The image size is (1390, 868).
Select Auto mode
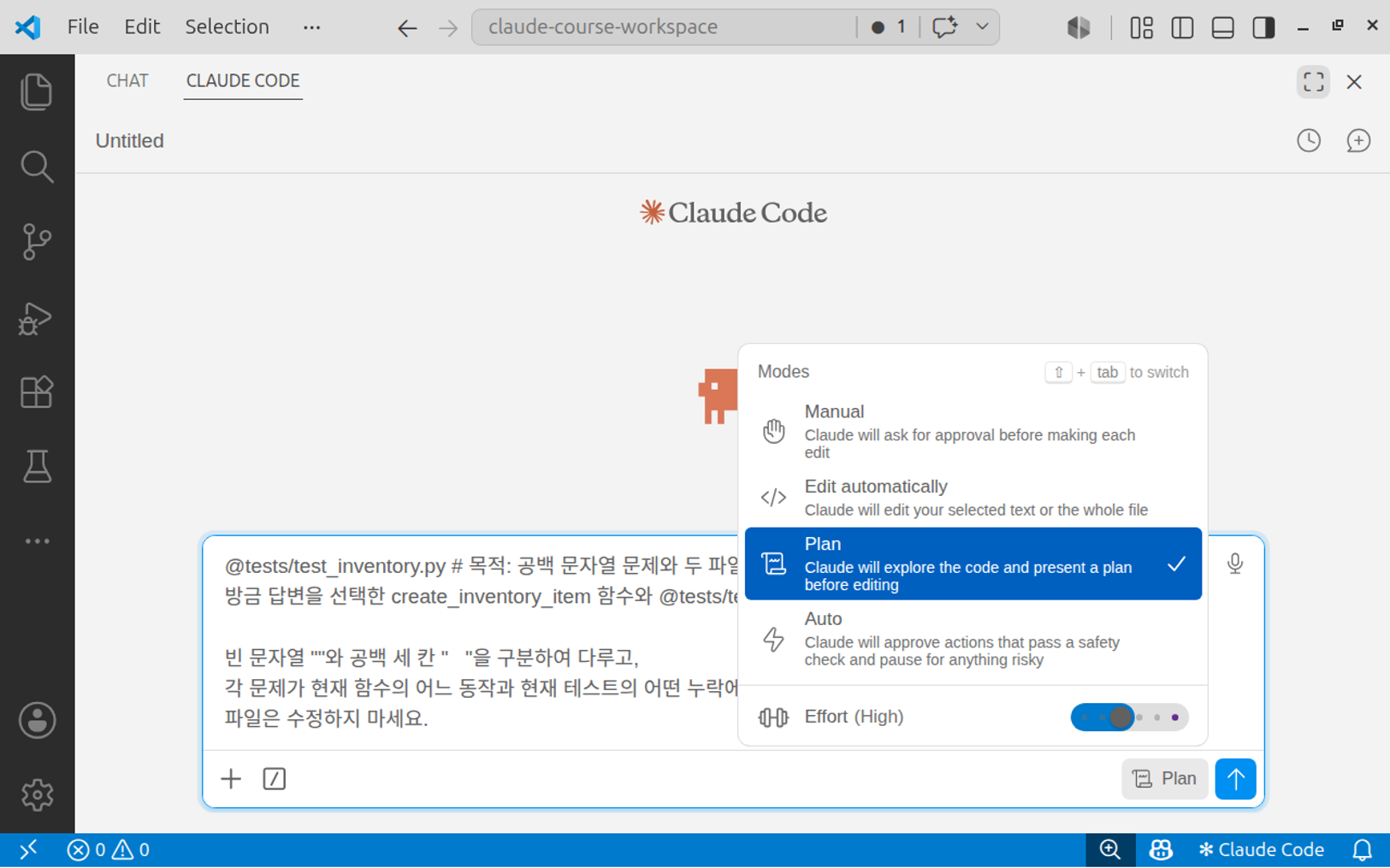coord(973,639)
